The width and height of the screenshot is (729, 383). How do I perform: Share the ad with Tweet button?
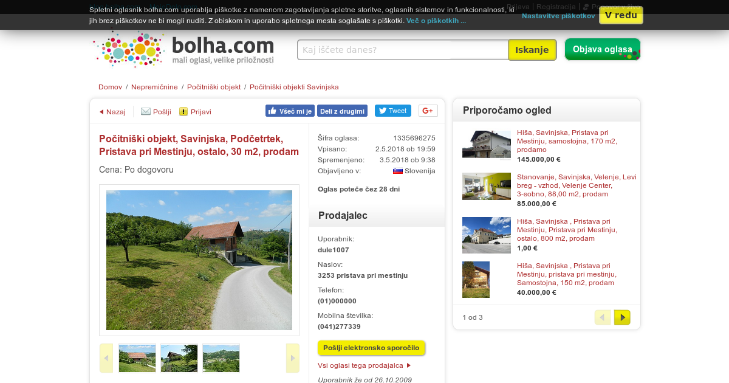[392, 111]
